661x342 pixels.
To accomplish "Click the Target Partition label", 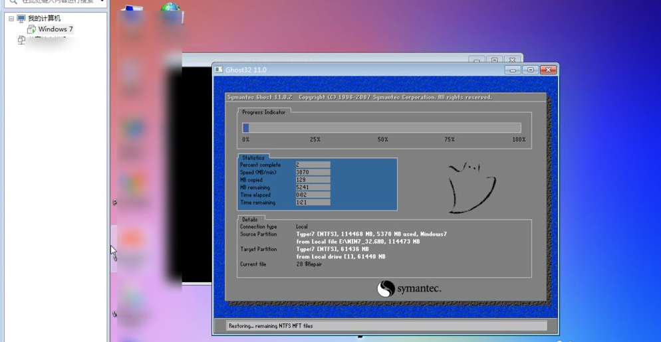I will (x=259, y=249).
